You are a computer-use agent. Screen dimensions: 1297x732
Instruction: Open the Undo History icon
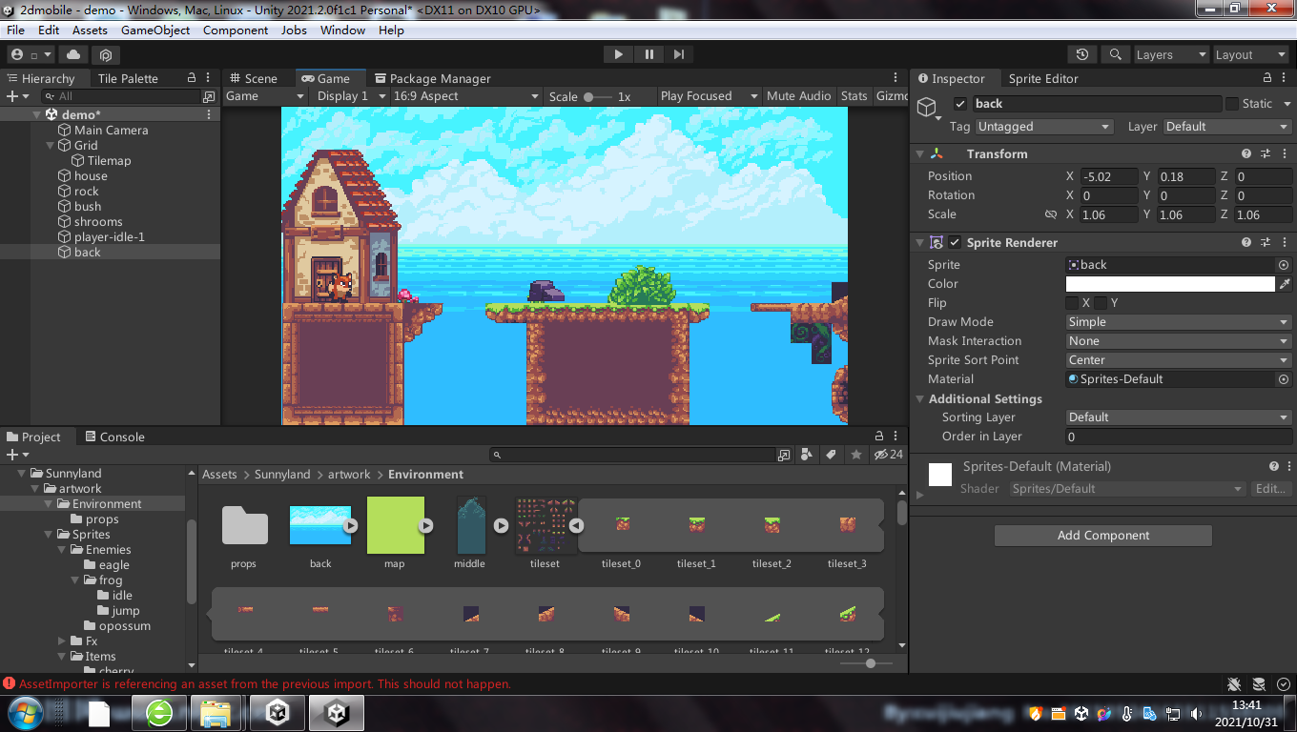pyautogui.click(x=1081, y=54)
